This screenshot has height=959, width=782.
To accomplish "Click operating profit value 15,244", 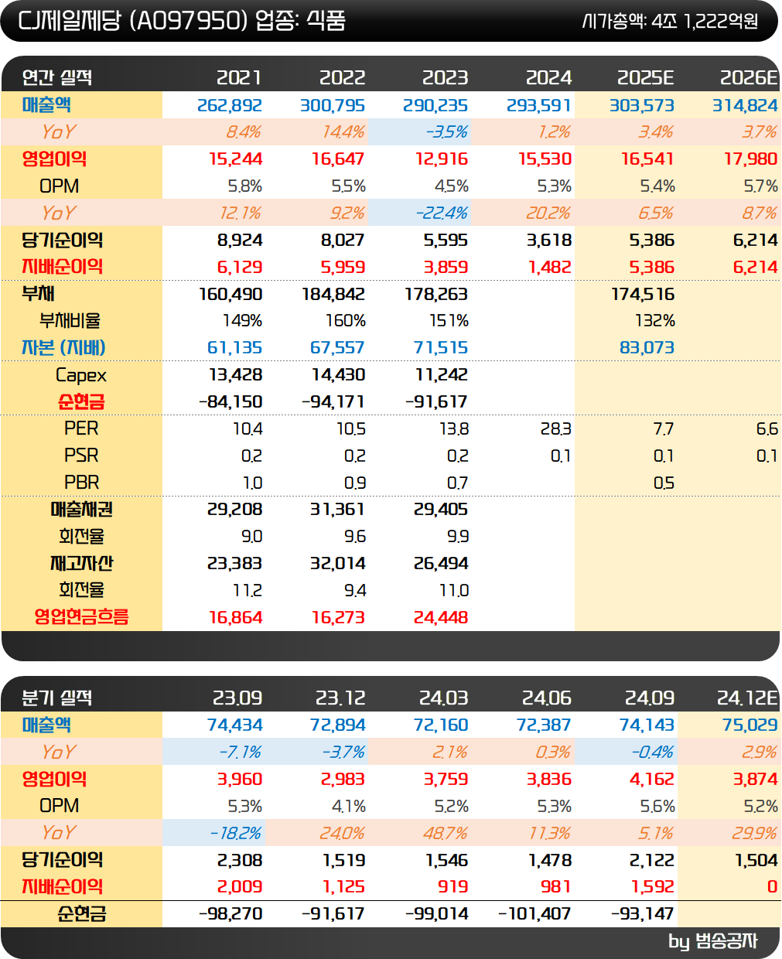I will coord(236,159).
